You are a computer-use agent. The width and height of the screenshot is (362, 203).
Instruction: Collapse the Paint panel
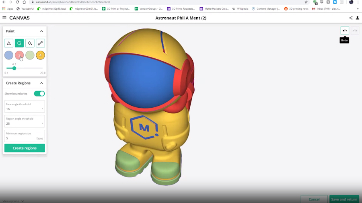(41, 31)
